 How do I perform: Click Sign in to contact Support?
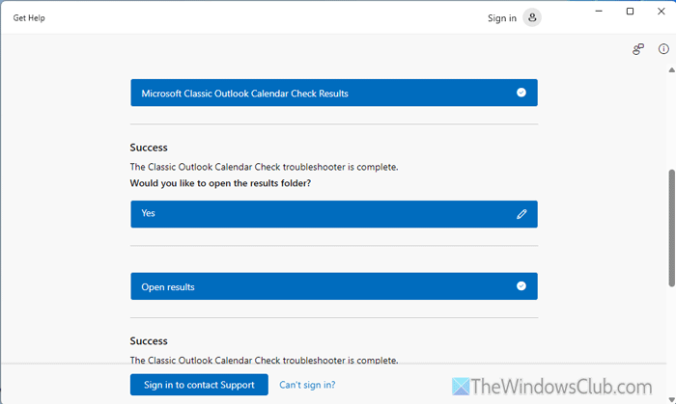point(199,385)
